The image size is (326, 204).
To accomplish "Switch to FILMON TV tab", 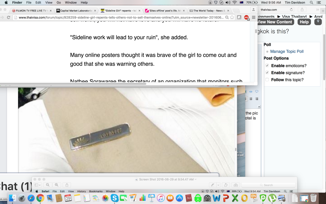I will click(32, 11).
